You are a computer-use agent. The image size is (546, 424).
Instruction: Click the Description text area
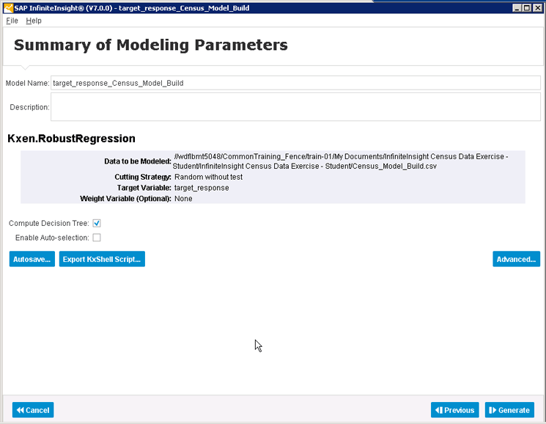pyautogui.click(x=295, y=107)
